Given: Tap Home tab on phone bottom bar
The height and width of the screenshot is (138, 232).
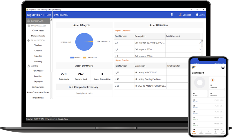Looking at the screenshot, I should point(194,132).
